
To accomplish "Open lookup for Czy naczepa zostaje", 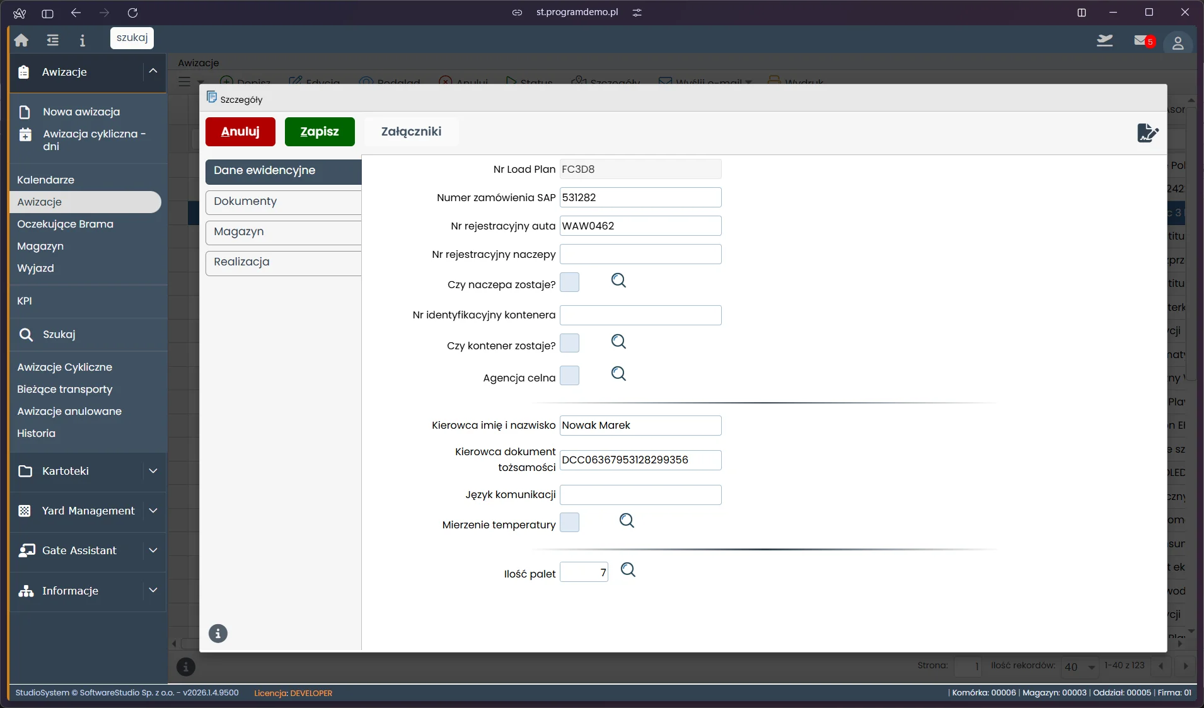I will [619, 281].
